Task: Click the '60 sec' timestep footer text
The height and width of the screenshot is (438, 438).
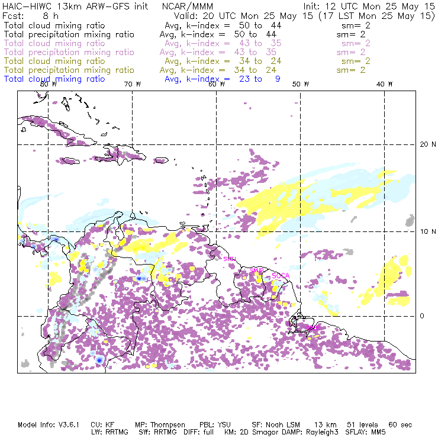Action: [x=400, y=425]
